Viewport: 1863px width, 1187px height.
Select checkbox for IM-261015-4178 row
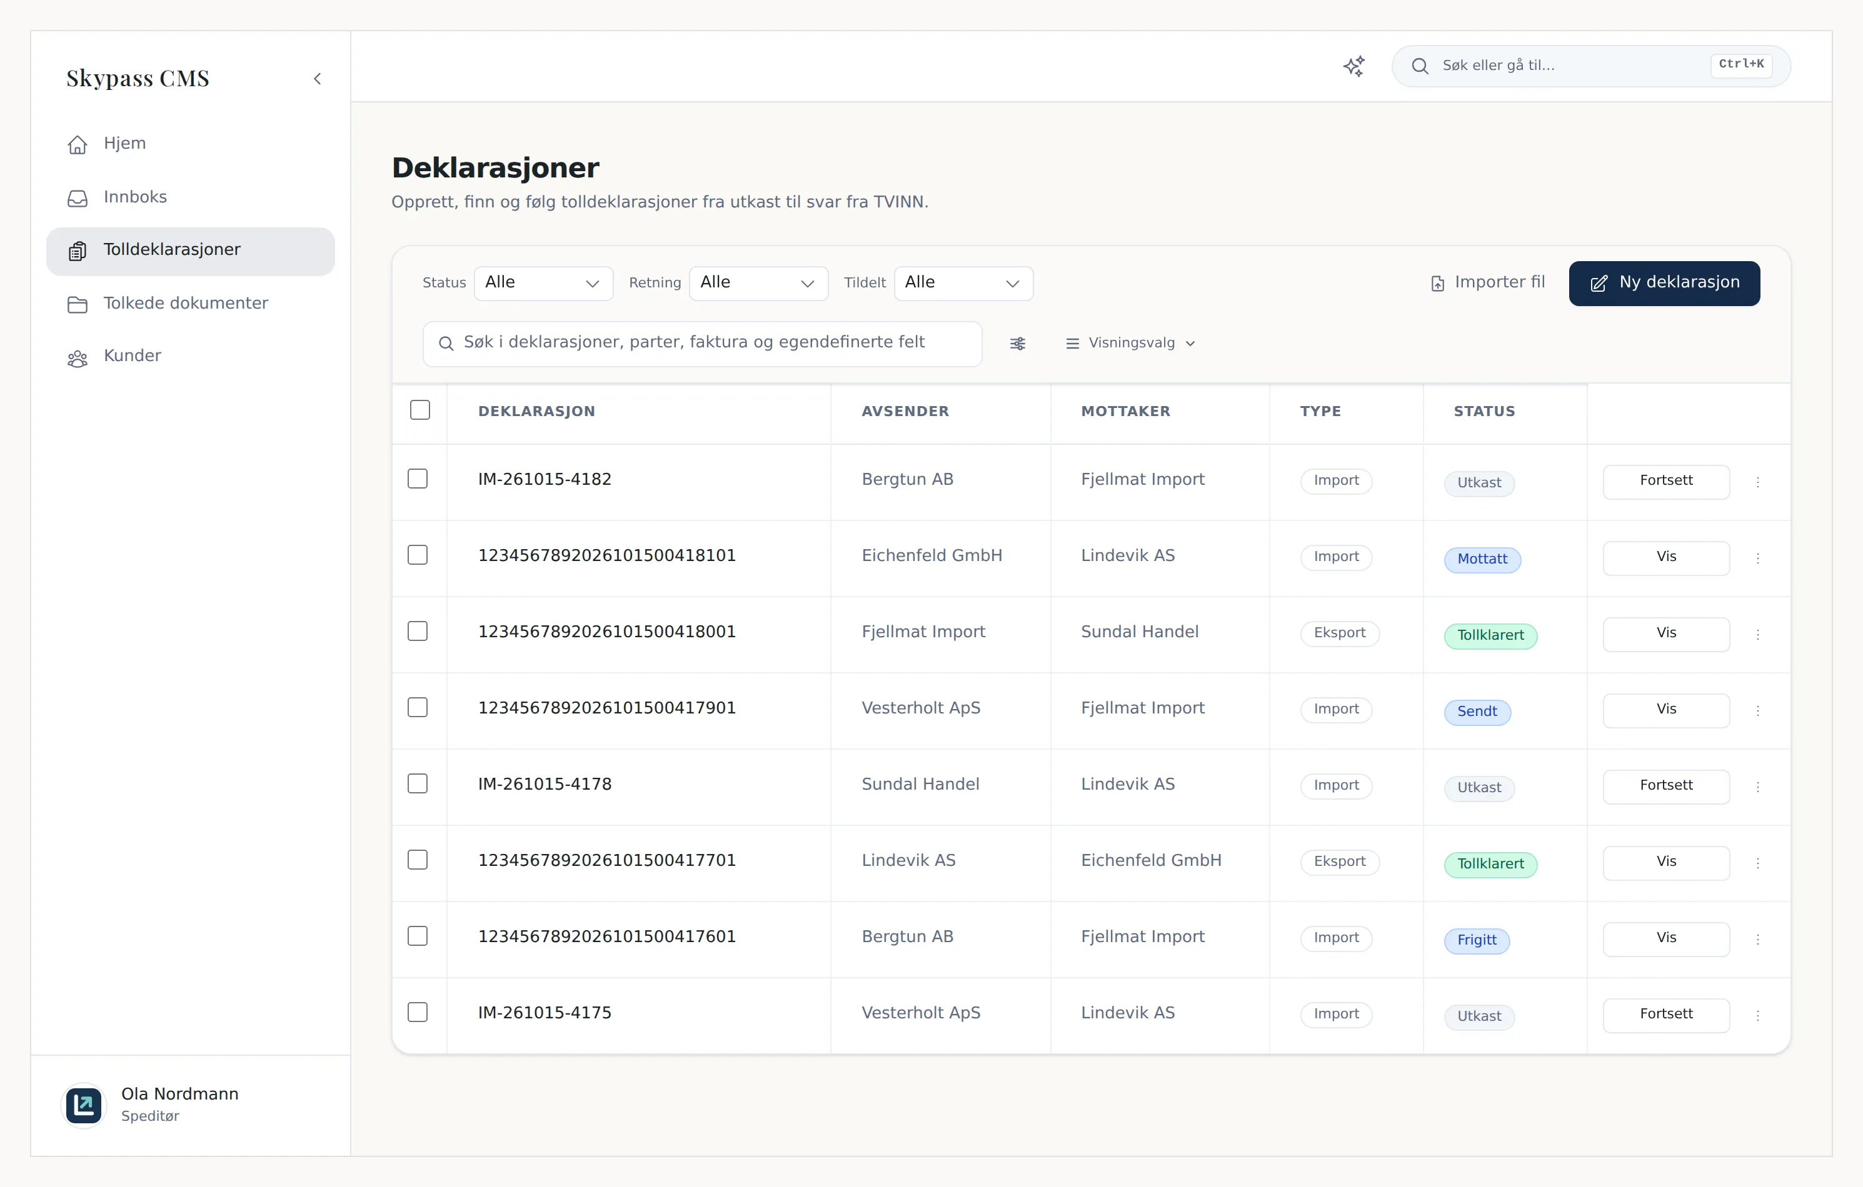pyautogui.click(x=418, y=783)
